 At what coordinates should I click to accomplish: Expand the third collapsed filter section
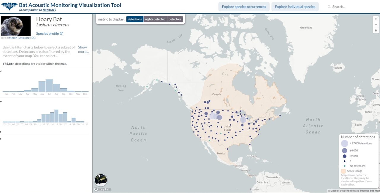(x=1, y=131)
